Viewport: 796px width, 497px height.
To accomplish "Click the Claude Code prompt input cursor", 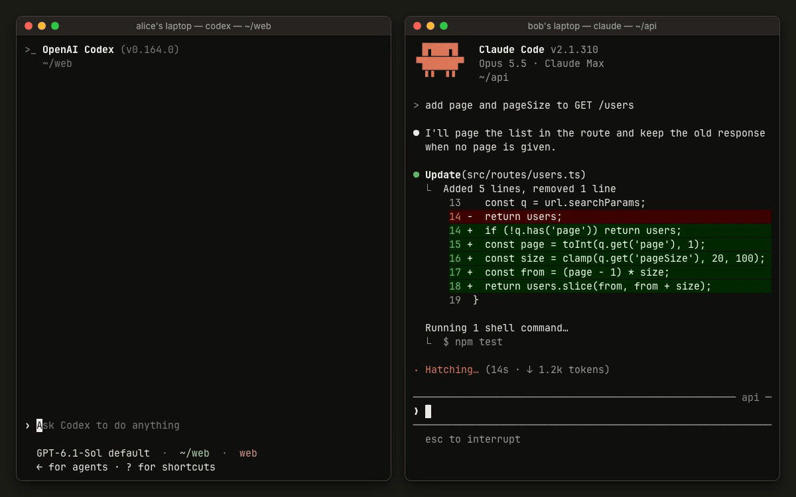I will click(x=429, y=412).
